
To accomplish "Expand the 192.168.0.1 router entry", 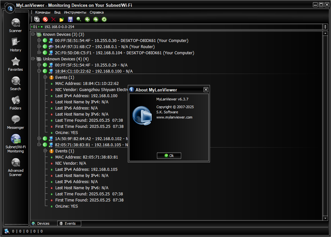I will [39, 46].
